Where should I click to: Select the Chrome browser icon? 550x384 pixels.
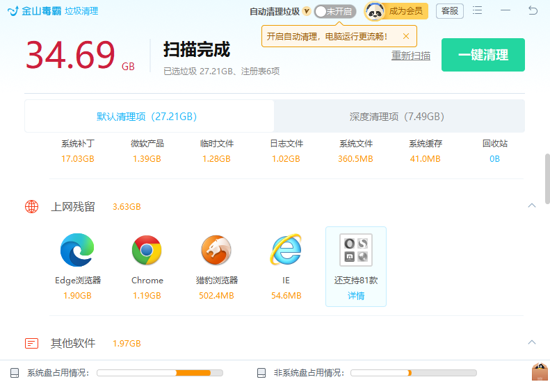point(147,250)
